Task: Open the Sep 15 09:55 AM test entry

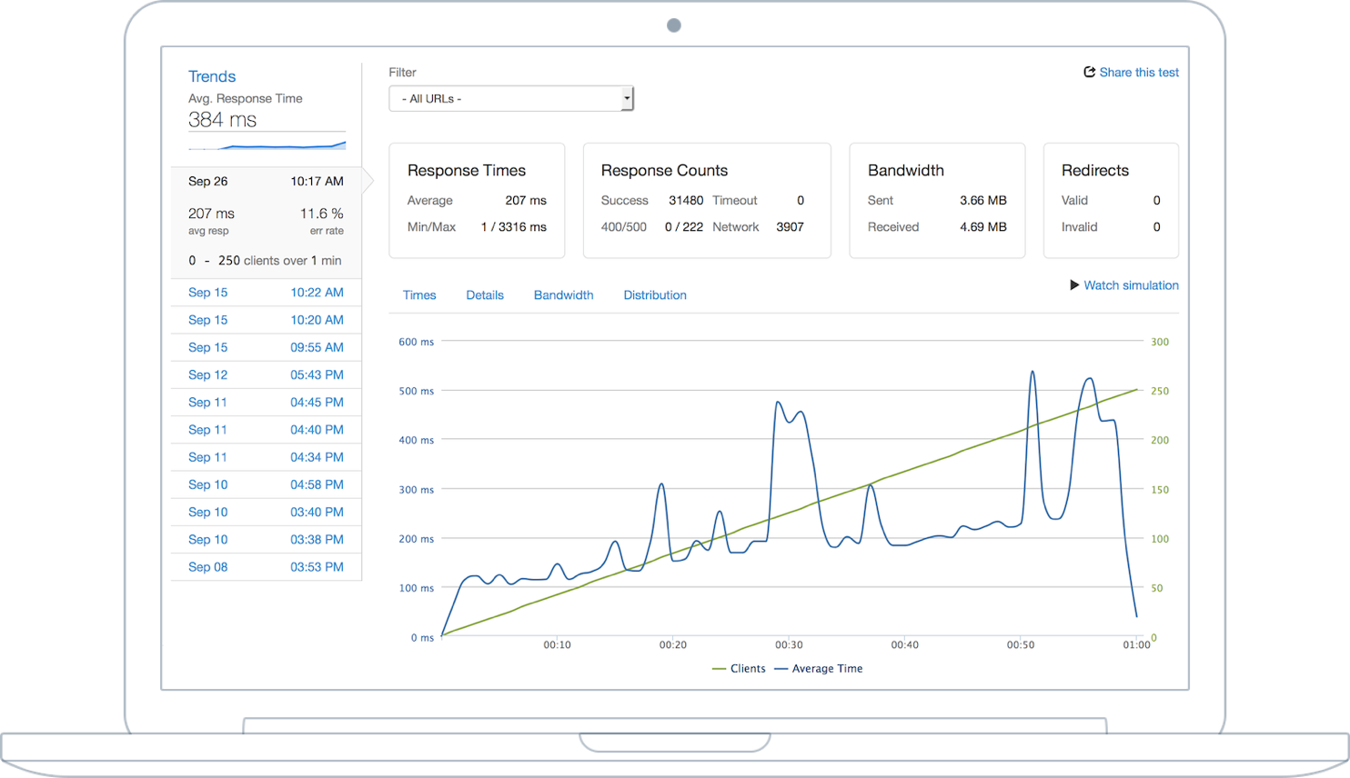Action: 266,347
